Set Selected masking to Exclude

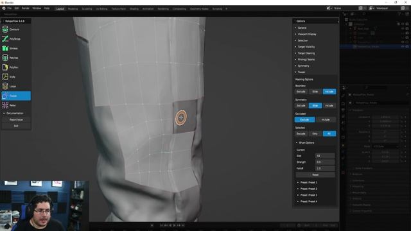pyautogui.click(x=301, y=133)
